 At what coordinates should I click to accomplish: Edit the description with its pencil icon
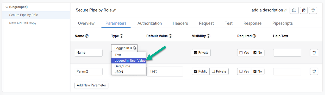pyautogui.click(x=286, y=10)
